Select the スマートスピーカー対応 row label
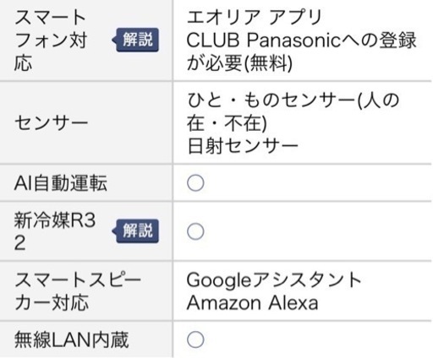The width and height of the screenshot is (433, 358). pyautogui.click(x=78, y=291)
